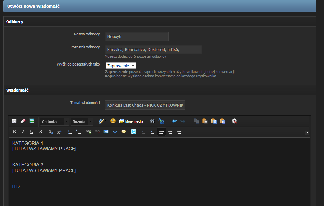Click the unlink icon

(x=97, y=132)
